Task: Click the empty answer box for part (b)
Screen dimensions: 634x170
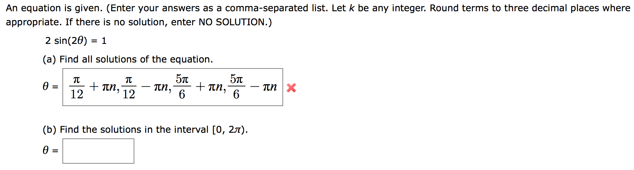Action: 98,151
